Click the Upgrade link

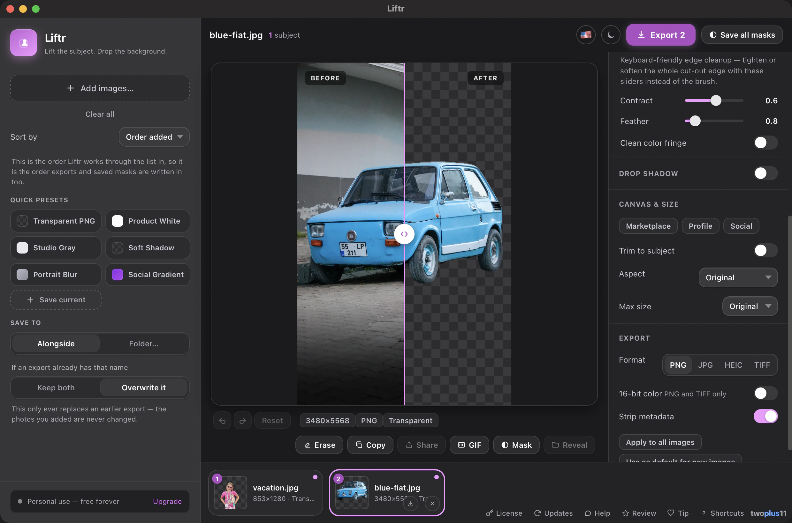(x=167, y=501)
